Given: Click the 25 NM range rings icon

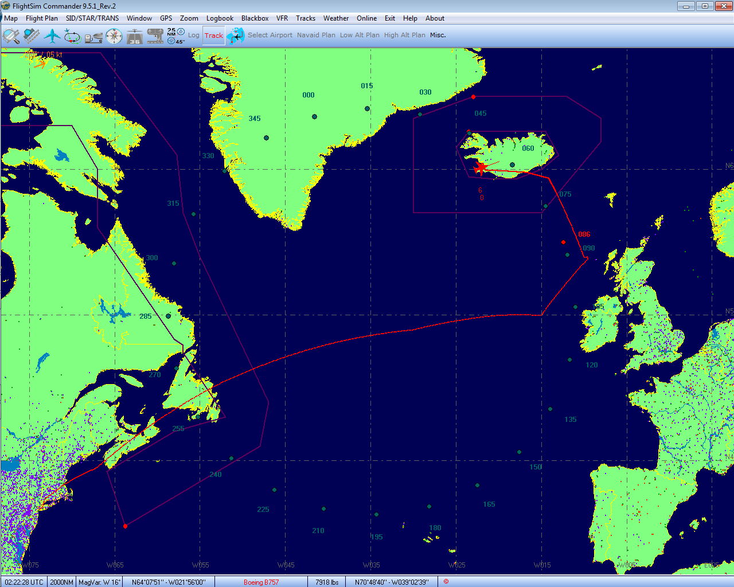Looking at the screenshot, I should pos(175,36).
